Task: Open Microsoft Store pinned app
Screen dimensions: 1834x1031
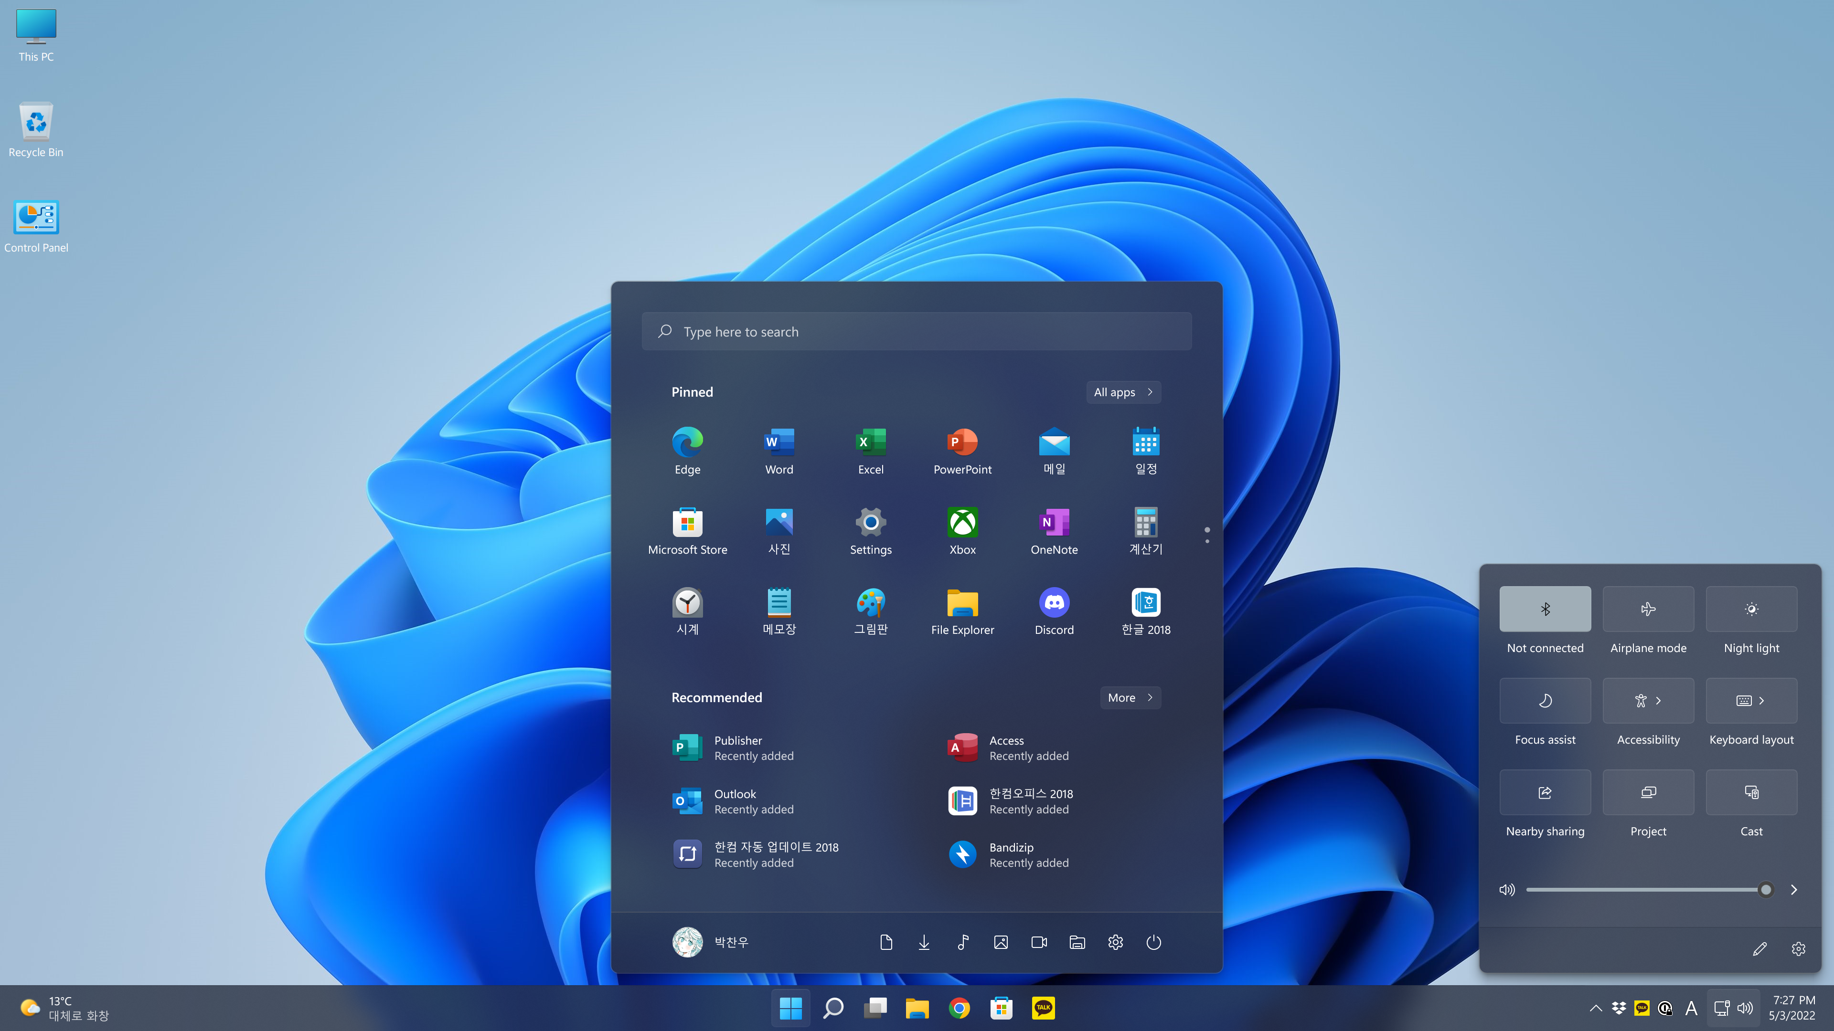Action: click(x=687, y=532)
